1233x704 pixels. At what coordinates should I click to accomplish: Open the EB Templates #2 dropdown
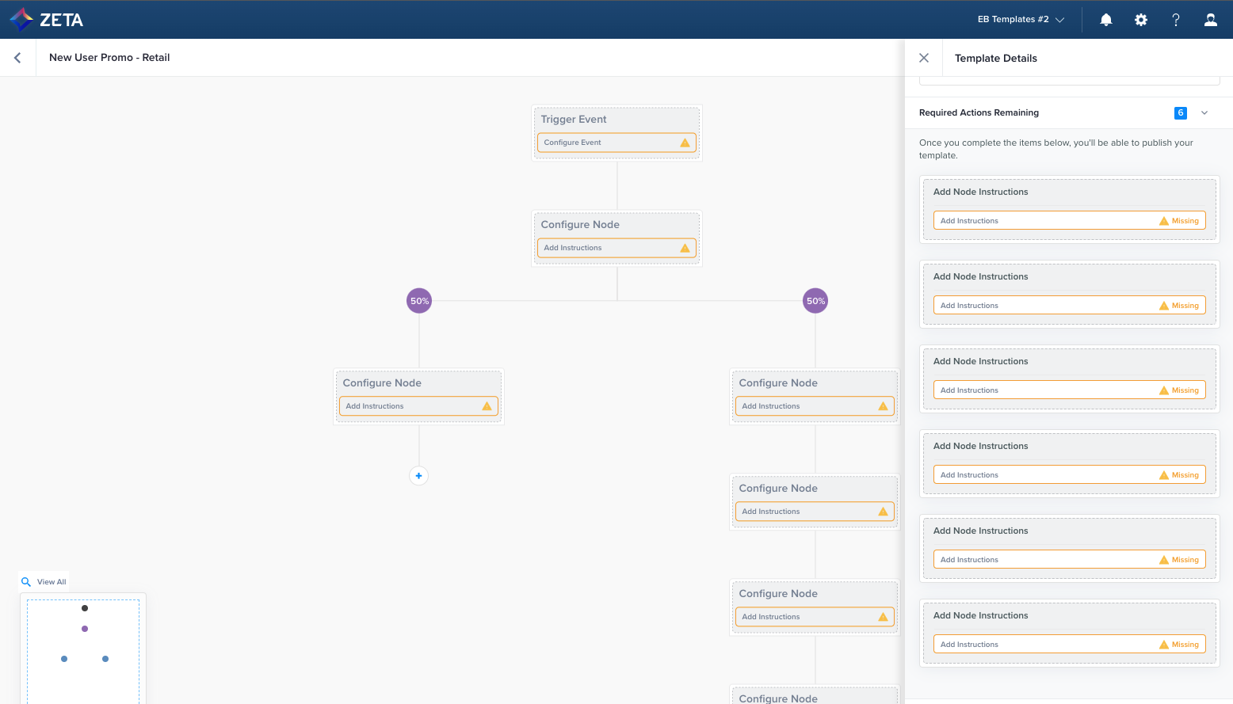coord(1021,20)
